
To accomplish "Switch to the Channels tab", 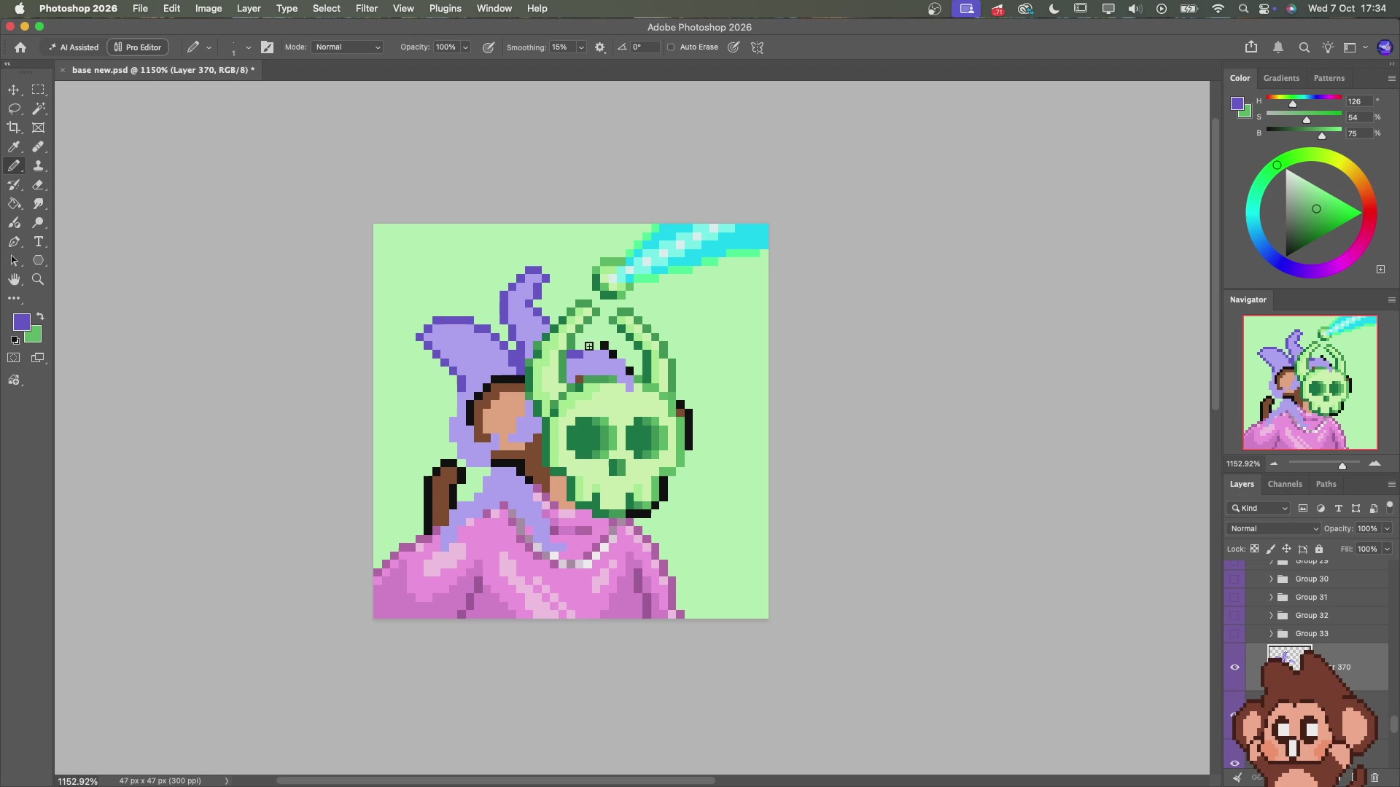I will 1285,484.
